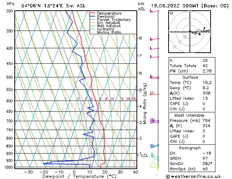Click the red Temperature legend line swatch

point(93,13)
